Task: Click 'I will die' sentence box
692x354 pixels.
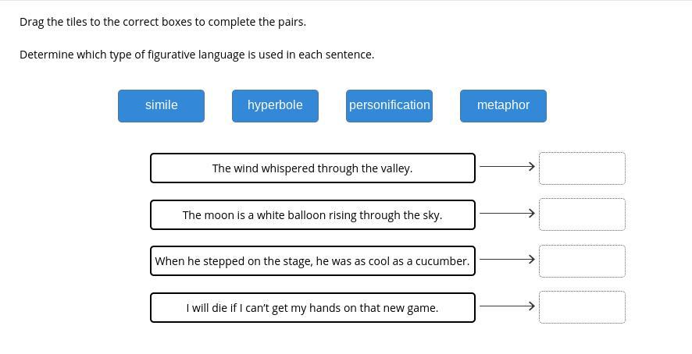Action: tap(312, 308)
